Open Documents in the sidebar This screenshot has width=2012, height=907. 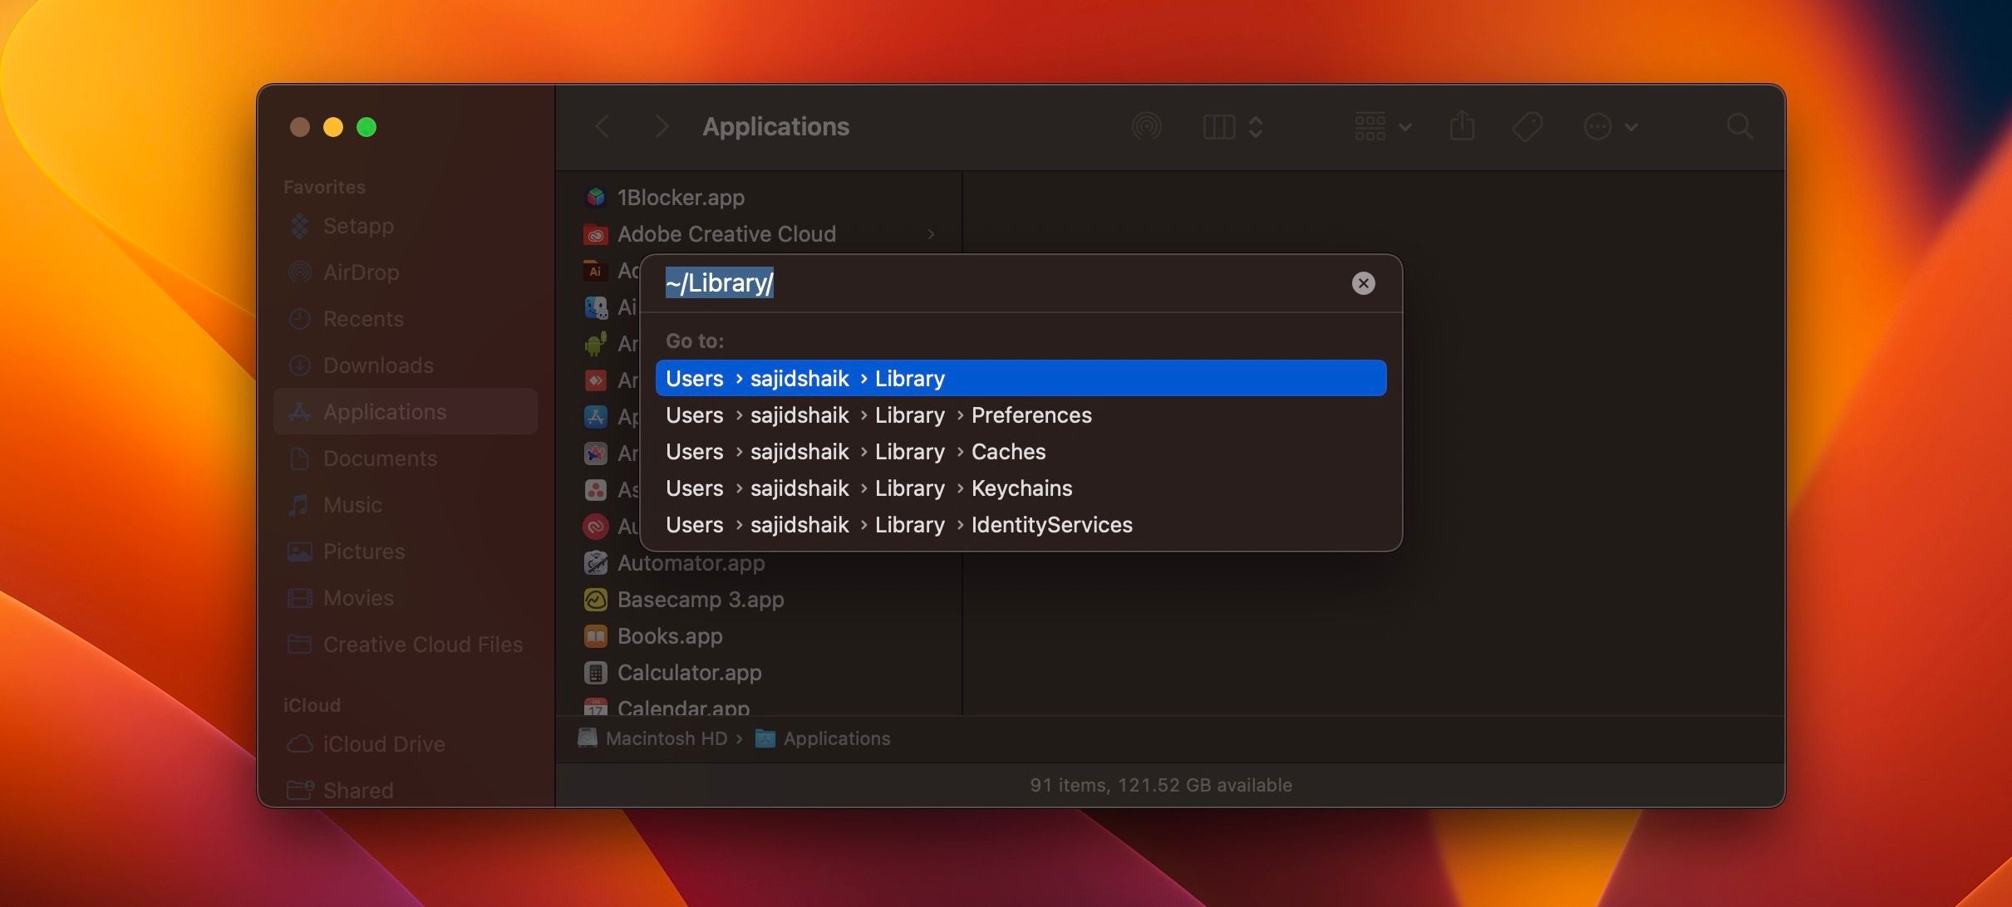click(x=406, y=458)
